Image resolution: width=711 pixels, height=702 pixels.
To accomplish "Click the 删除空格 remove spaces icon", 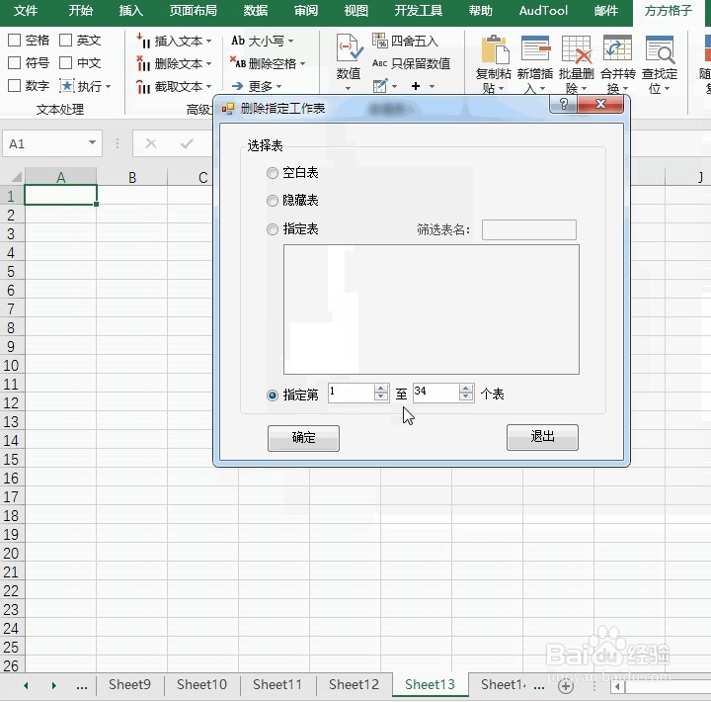I will click(x=238, y=62).
